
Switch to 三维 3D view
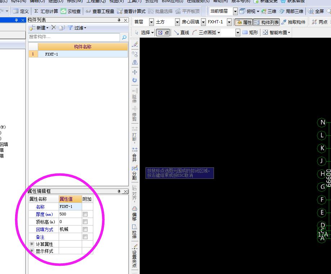269,11
